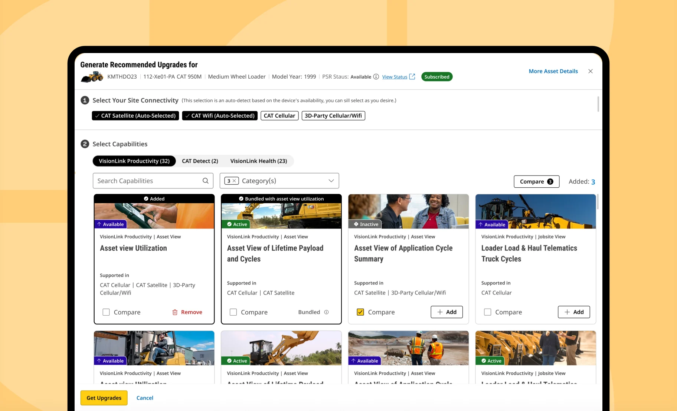Click the Added count number 3
677x411 pixels.
tap(593, 182)
